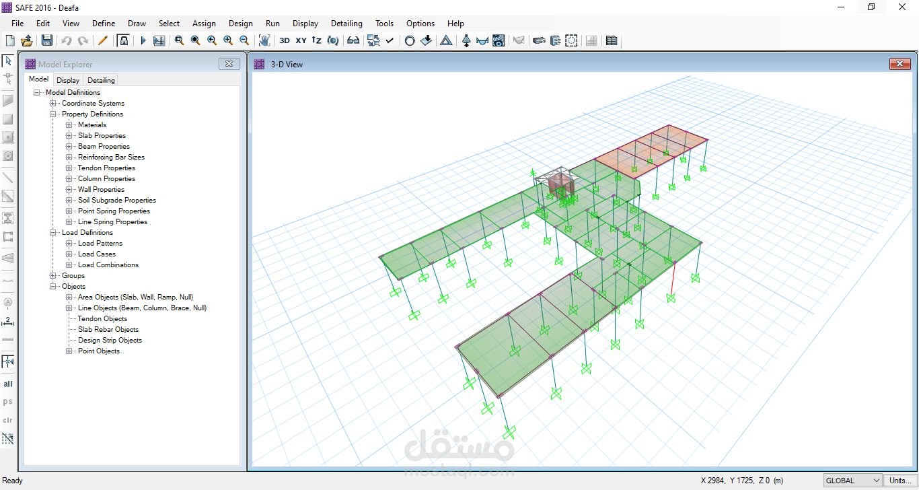Expand the Slab Properties node
This screenshot has width=919, height=490.
[69, 135]
